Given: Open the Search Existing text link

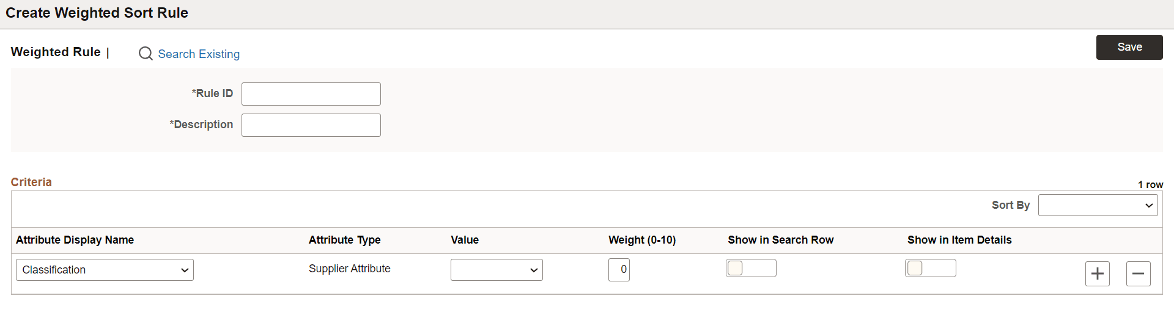Looking at the screenshot, I should 199,54.
